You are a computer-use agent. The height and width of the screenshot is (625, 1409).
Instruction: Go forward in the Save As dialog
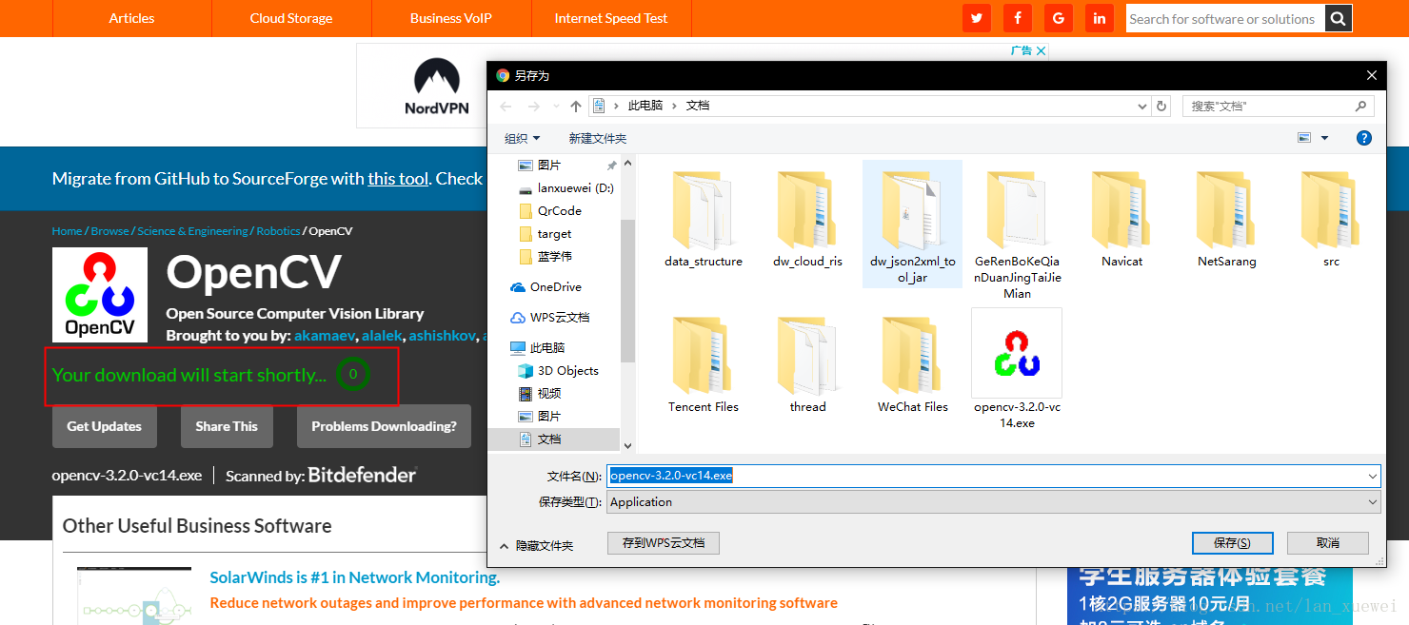coord(534,106)
